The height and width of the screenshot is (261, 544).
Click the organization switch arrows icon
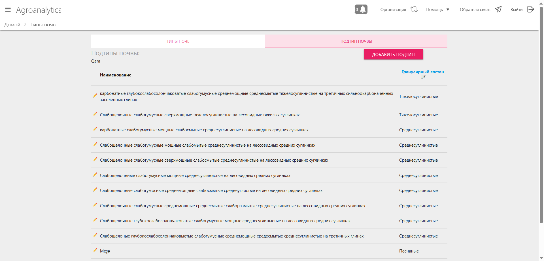[x=414, y=9]
